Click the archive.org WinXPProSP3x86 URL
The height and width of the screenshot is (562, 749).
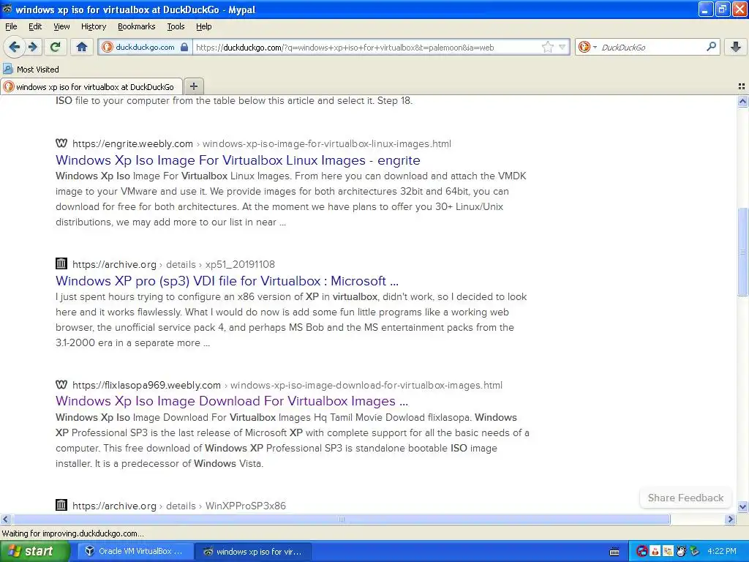pos(179,506)
